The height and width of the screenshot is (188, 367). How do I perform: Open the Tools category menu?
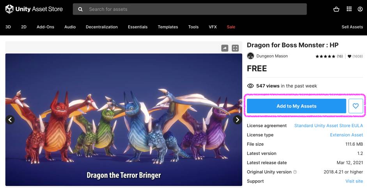click(x=193, y=27)
